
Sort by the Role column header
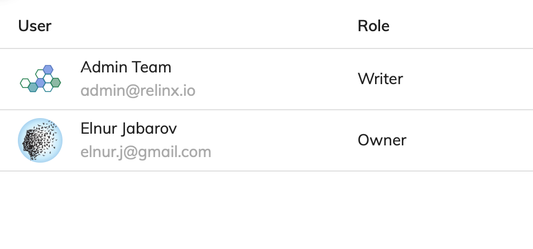click(x=373, y=26)
